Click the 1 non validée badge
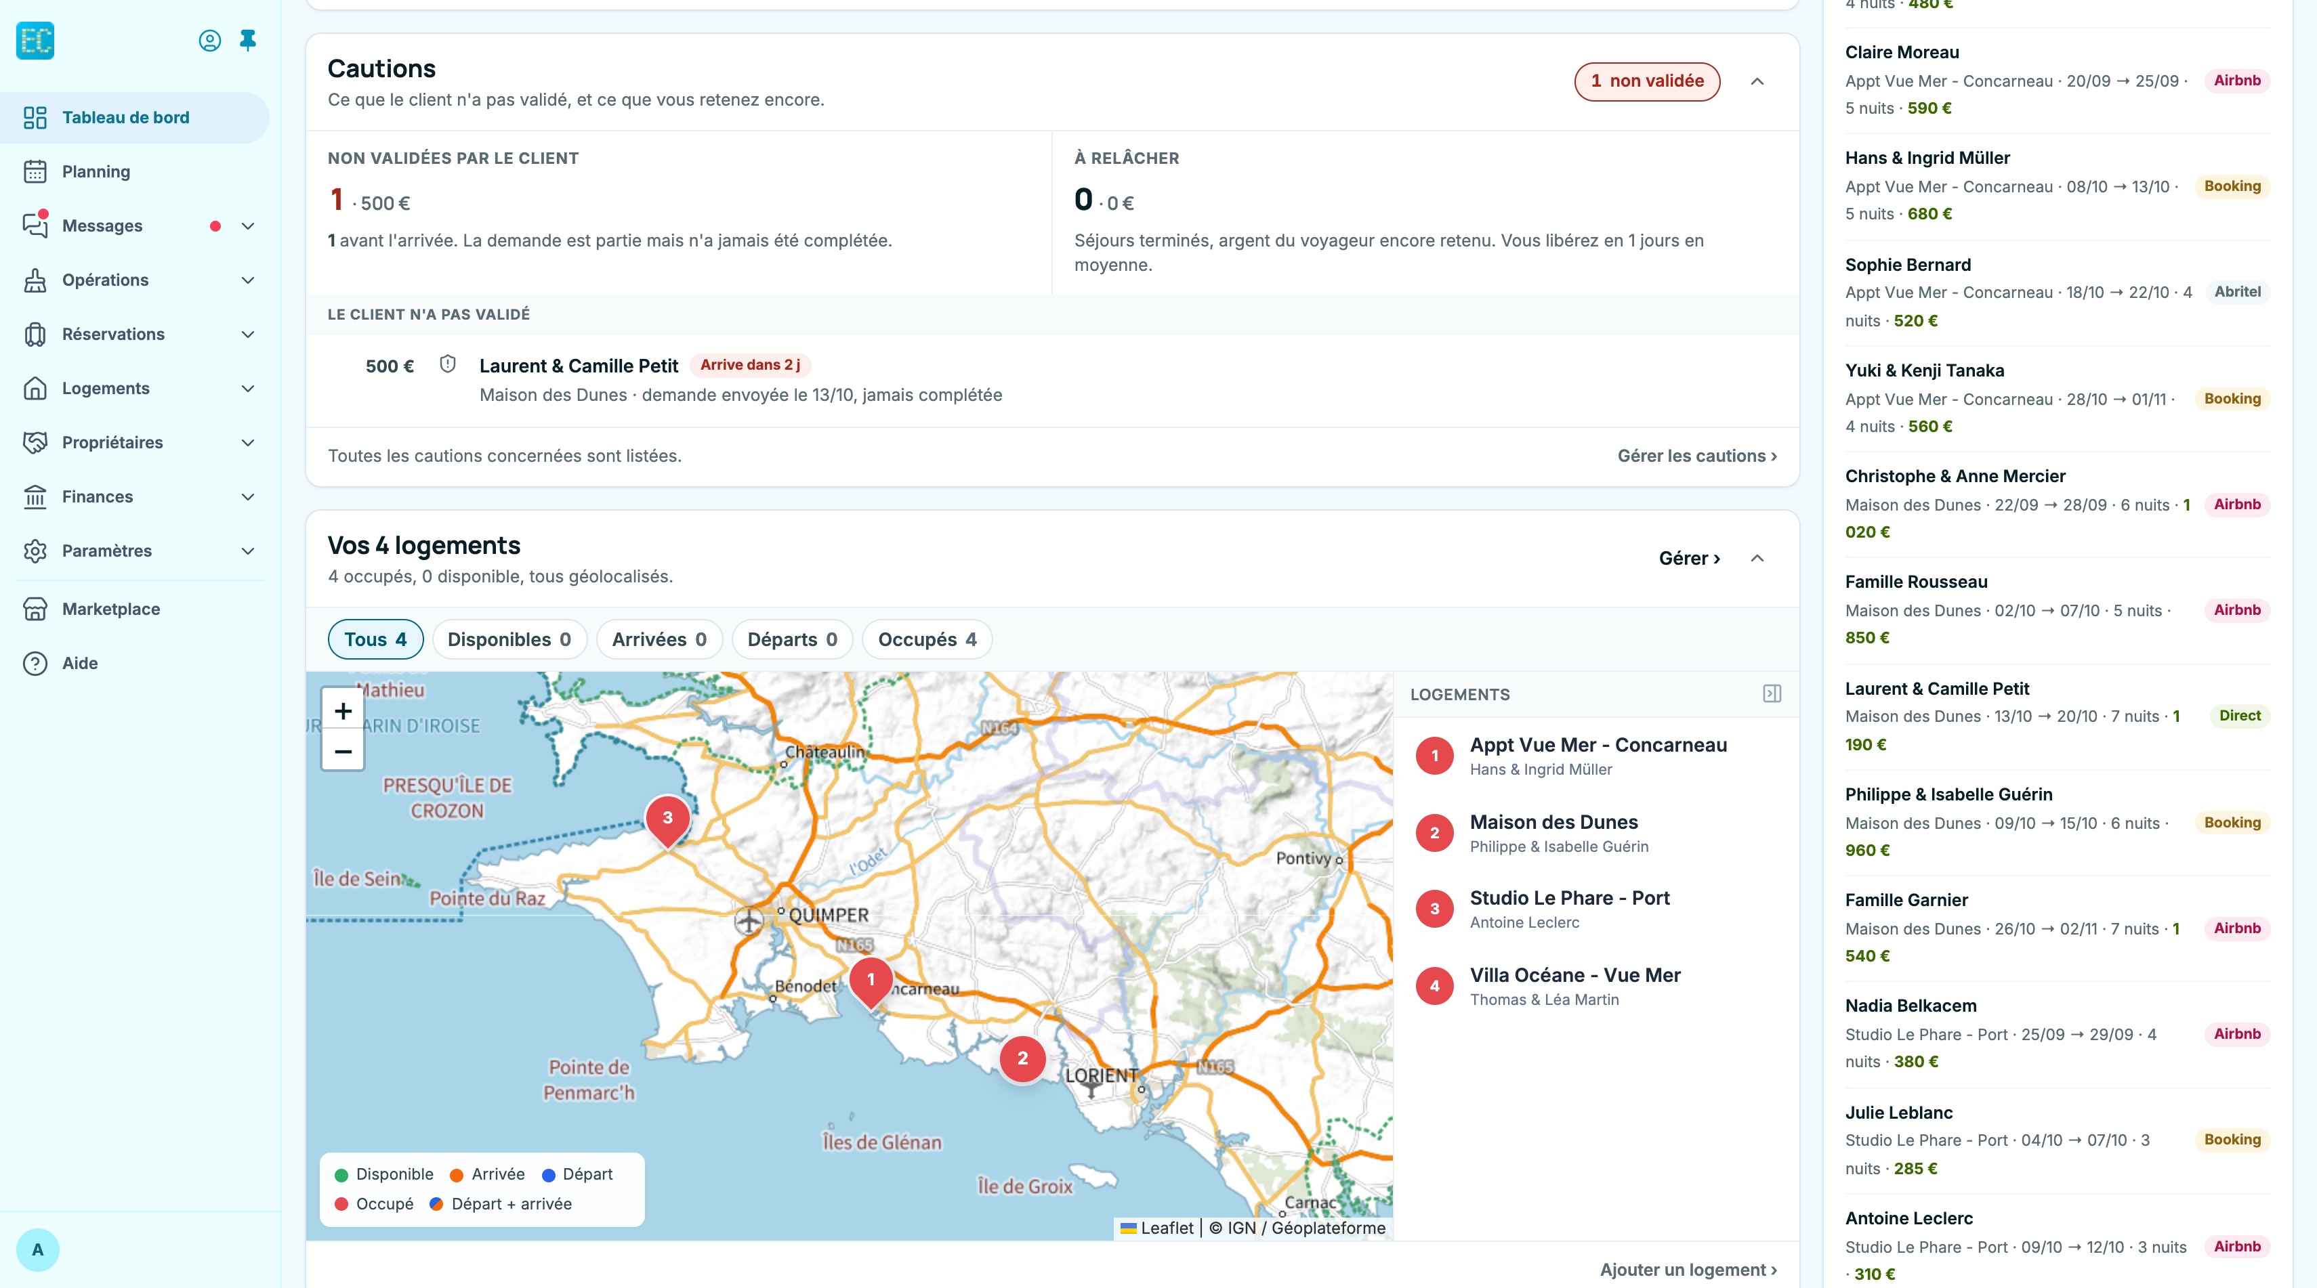 1647,81
